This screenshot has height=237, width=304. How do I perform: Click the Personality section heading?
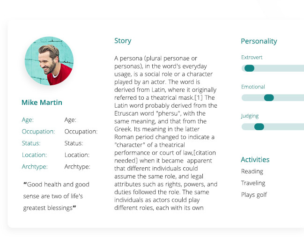coord(259,41)
